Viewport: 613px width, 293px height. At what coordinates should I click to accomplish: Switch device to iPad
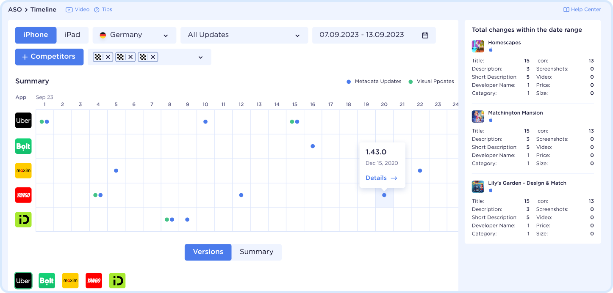click(x=72, y=35)
